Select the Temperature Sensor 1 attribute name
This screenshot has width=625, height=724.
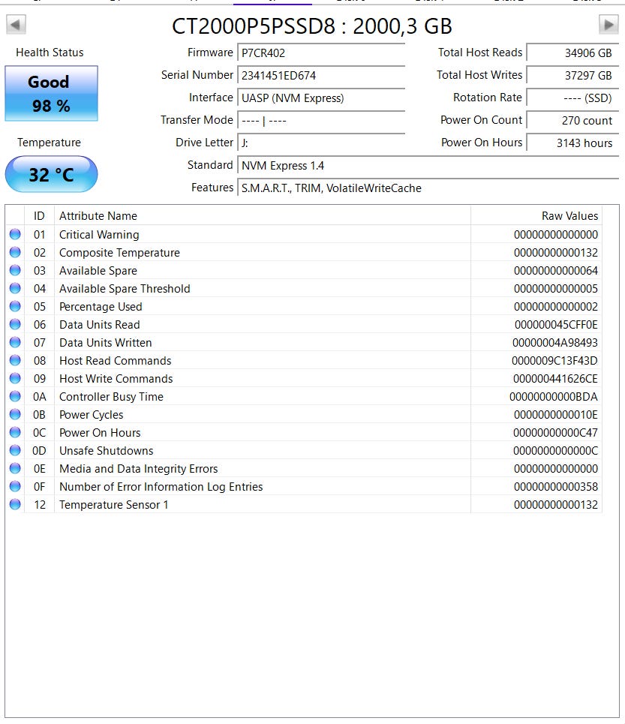pyautogui.click(x=113, y=505)
